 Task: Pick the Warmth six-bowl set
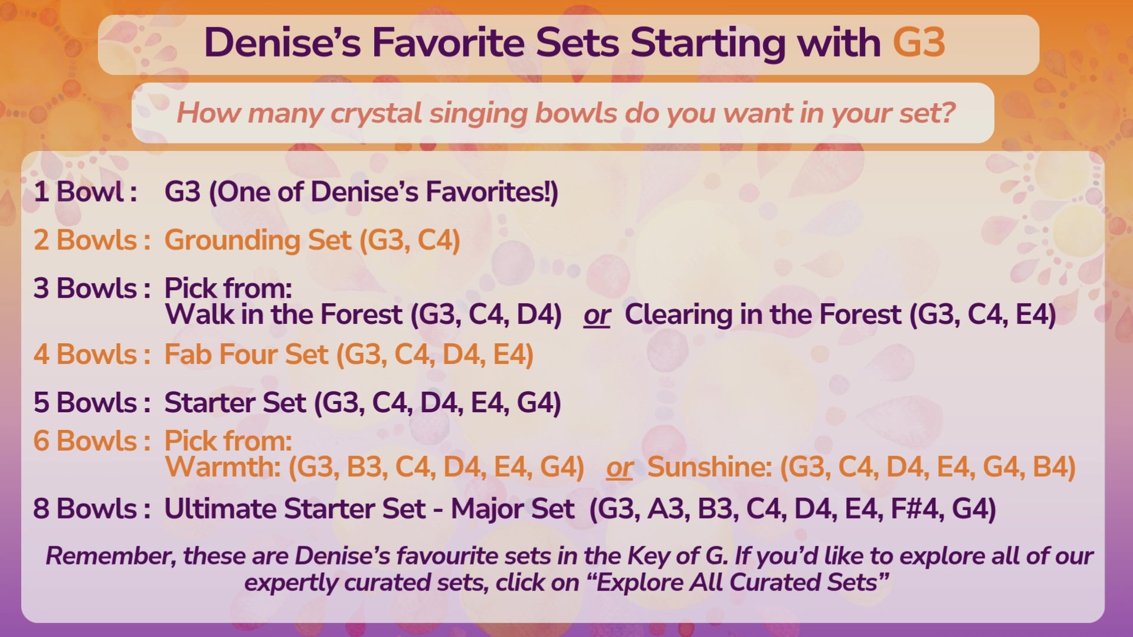374,467
